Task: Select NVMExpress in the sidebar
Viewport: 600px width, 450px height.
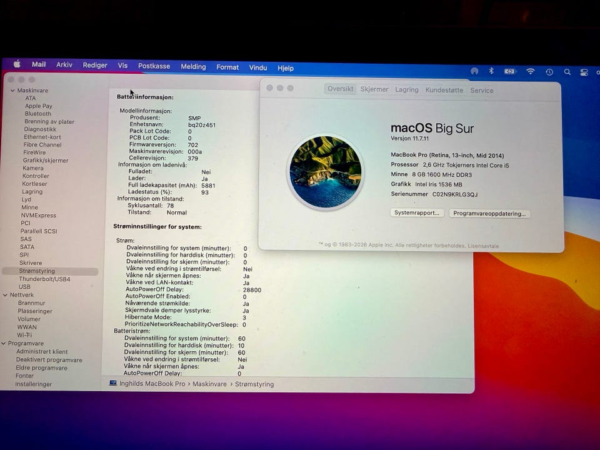Action: (38, 216)
